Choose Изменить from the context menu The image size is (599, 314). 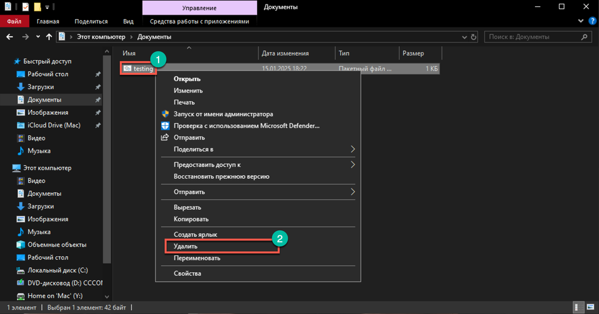tap(258, 91)
